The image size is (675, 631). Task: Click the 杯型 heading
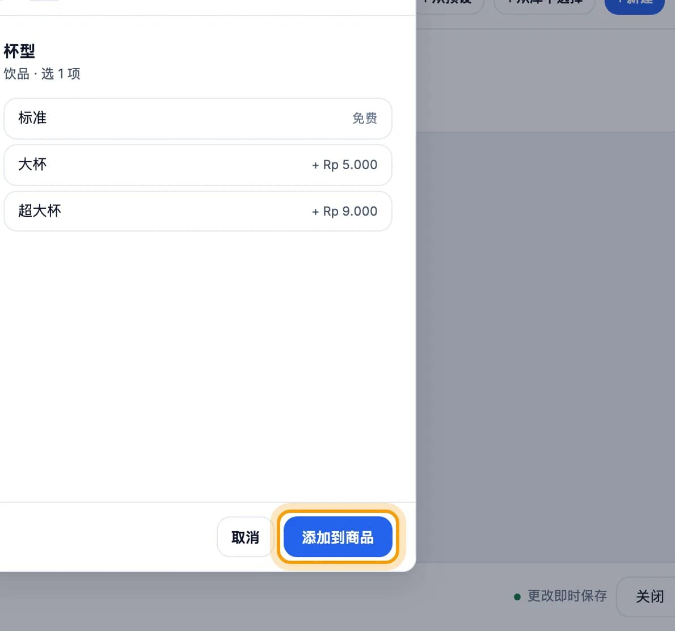click(19, 51)
